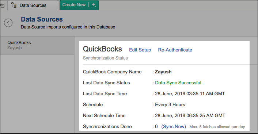Click the Max. 5 fetches allowed note
The width and height of the screenshot is (258, 134).
click(217, 127)
